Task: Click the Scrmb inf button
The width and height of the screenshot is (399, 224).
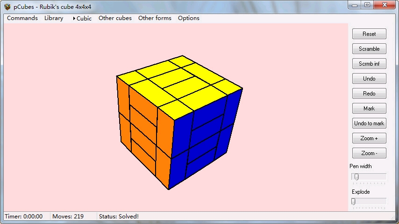Action: [369, 64]
